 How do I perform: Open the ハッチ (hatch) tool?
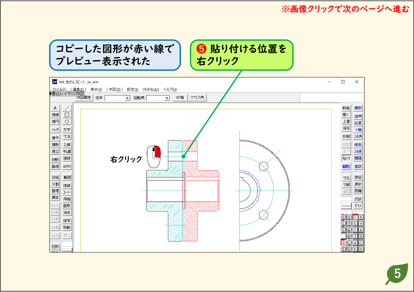click(55, 129)
